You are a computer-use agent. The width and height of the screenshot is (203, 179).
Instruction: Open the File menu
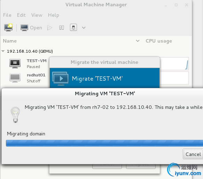click(x=7, y=15)
